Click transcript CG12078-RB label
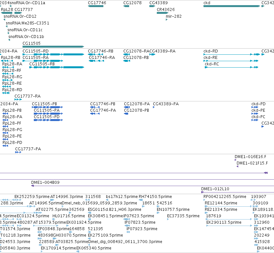Viewport: 274px width, 253px height. coord(136,58)
